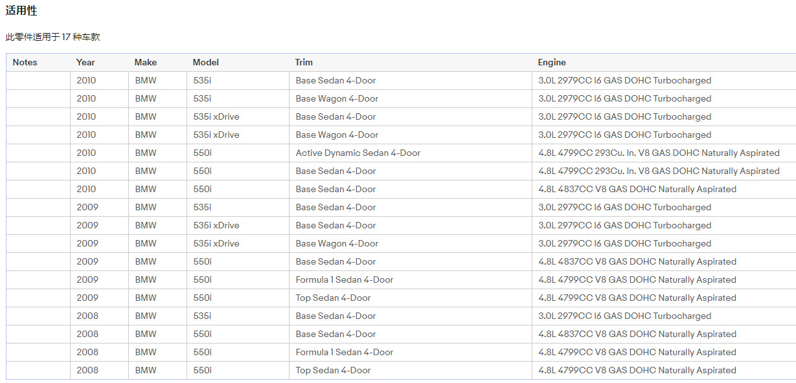This screenshot has height=383, width=796.
Task: Click the engine cell of the Active Dynamic Sedan row
Action: click(x=659, y=153)
